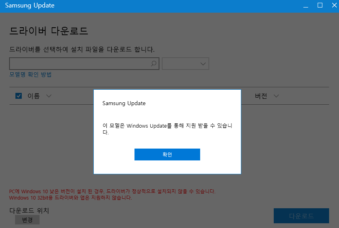Expand the 버전 column sort chevron
Viewport: 339px width, 228px height.
[x=276, y=96]
